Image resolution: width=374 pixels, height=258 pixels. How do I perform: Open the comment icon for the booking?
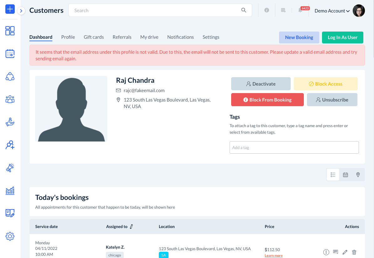[335, 252]
